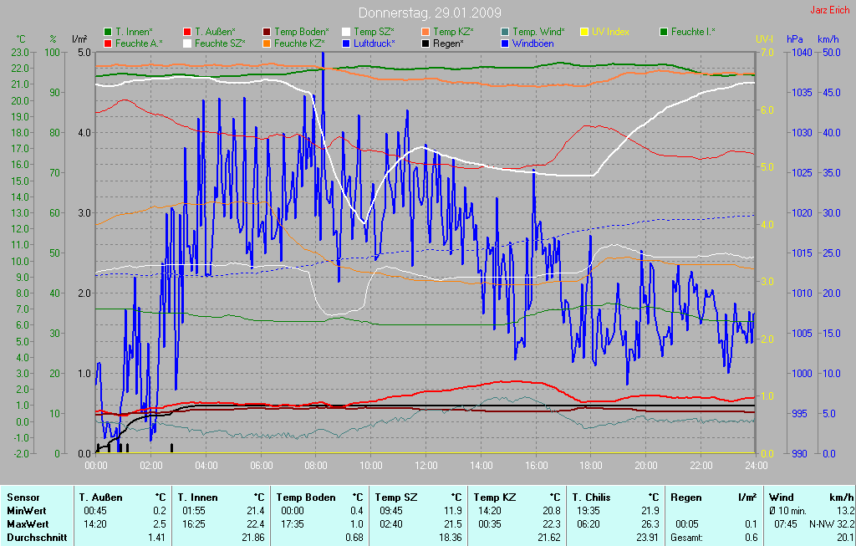Click the T. Chilis max value '26.3'
The width and height of the screenshot is (856, 546).
650,524
